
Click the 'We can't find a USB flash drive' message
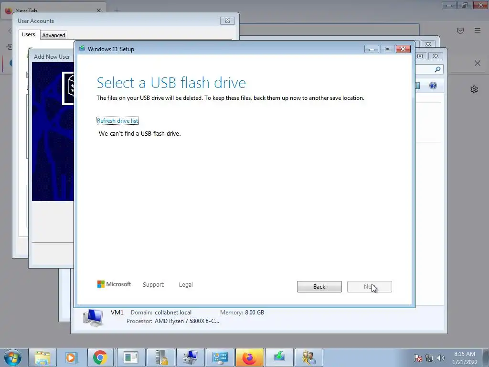(x=140, y=134)
